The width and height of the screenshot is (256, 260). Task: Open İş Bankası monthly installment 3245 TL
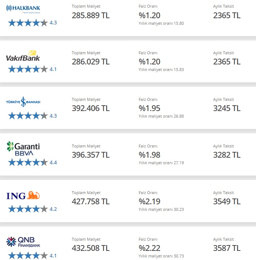[227, 109]
